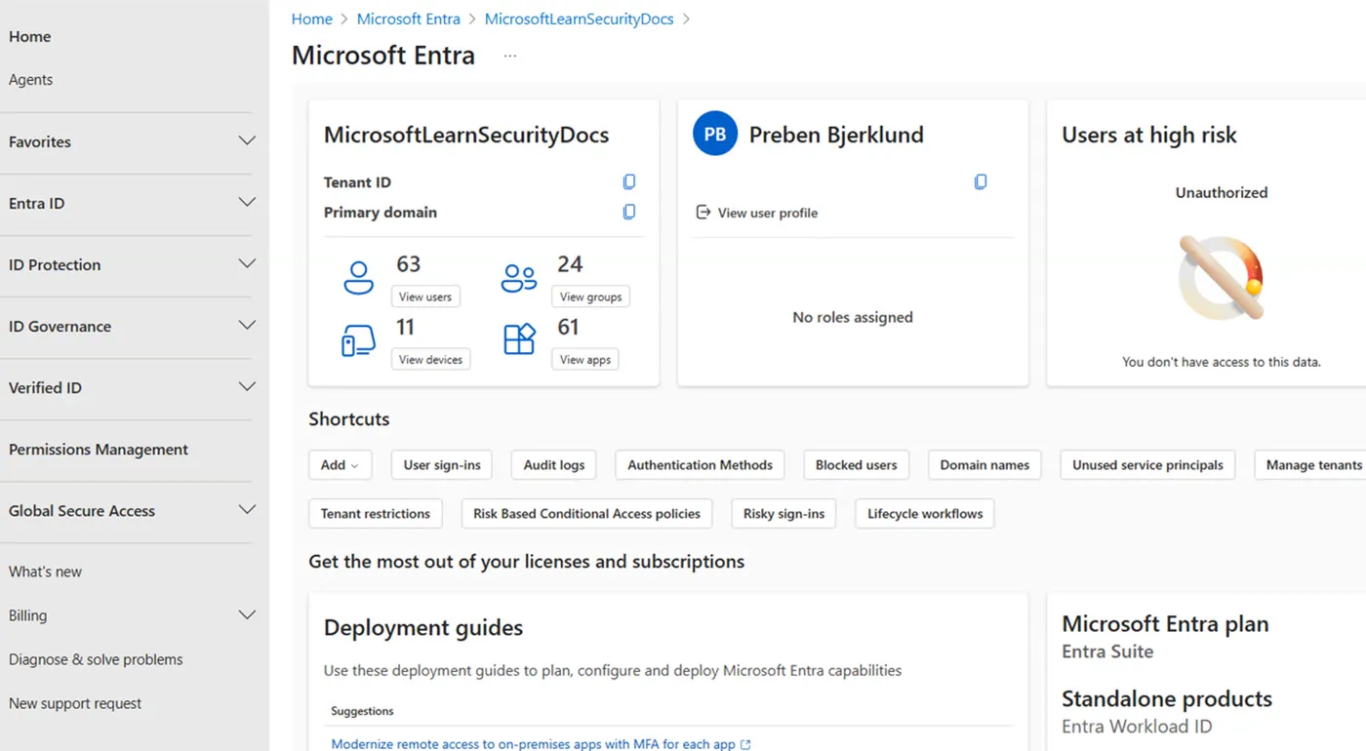Click the devices icon beside 11
This screenshot has height=751, width=1366.
pyautogui.click(x=358, y=340)
